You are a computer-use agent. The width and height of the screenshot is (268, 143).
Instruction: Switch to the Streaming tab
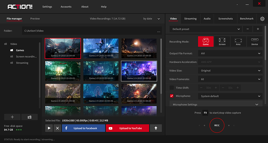tap(190, 19)
